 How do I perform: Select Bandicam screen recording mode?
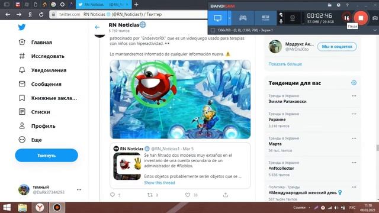click(x=217, y=18)
